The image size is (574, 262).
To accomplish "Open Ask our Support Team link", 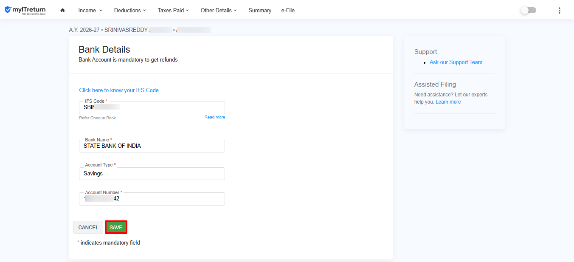I will click(456, 62).
